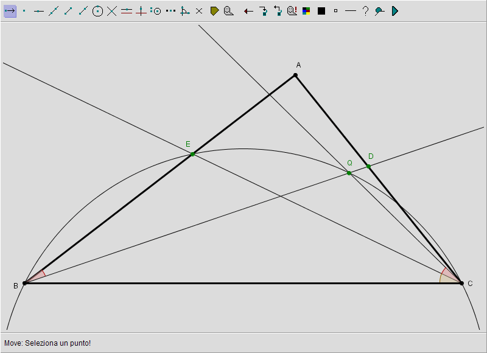The width and height of the screenshot is (487, 353).
Task: Select the Move point tool
Action: [10, 11]
